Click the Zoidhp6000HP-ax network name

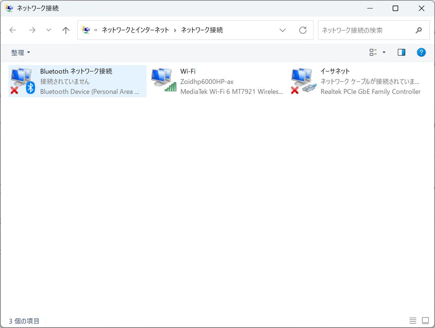click(x=207, y=82)
